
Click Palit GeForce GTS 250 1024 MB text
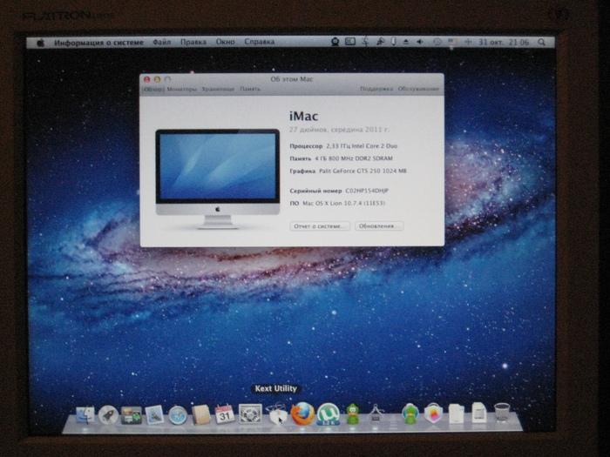pyautogui.click(x=363, y=171)
